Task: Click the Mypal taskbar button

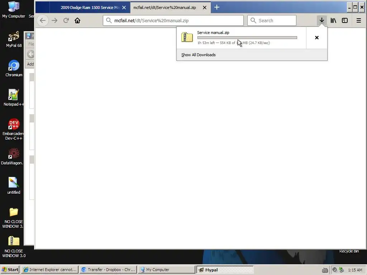Action: [225, 270]
